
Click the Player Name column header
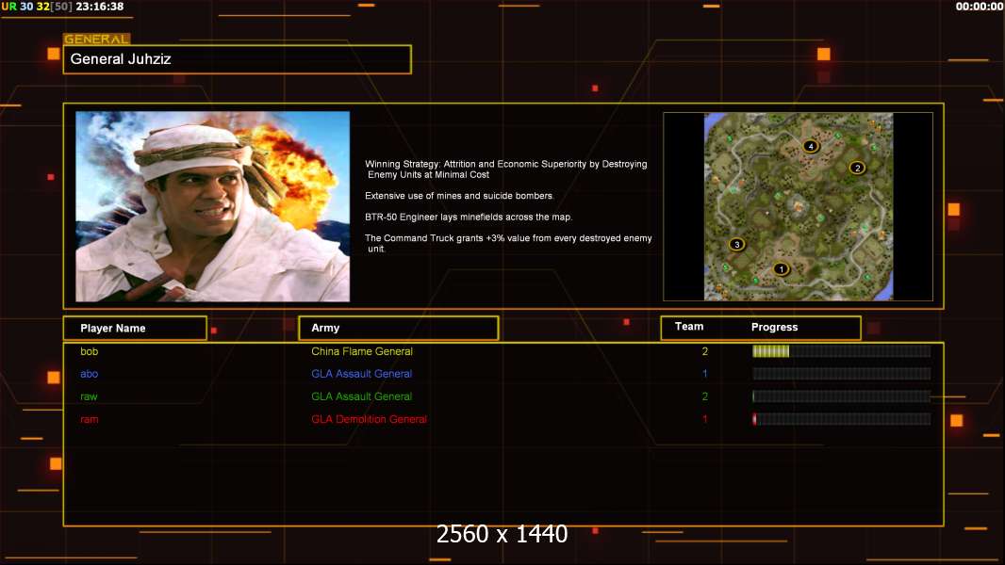coord(135,329)
